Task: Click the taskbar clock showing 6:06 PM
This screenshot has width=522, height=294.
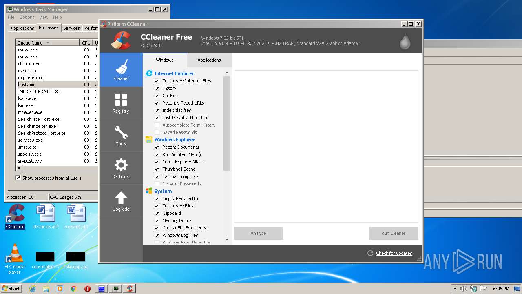Action: point(501,289)
